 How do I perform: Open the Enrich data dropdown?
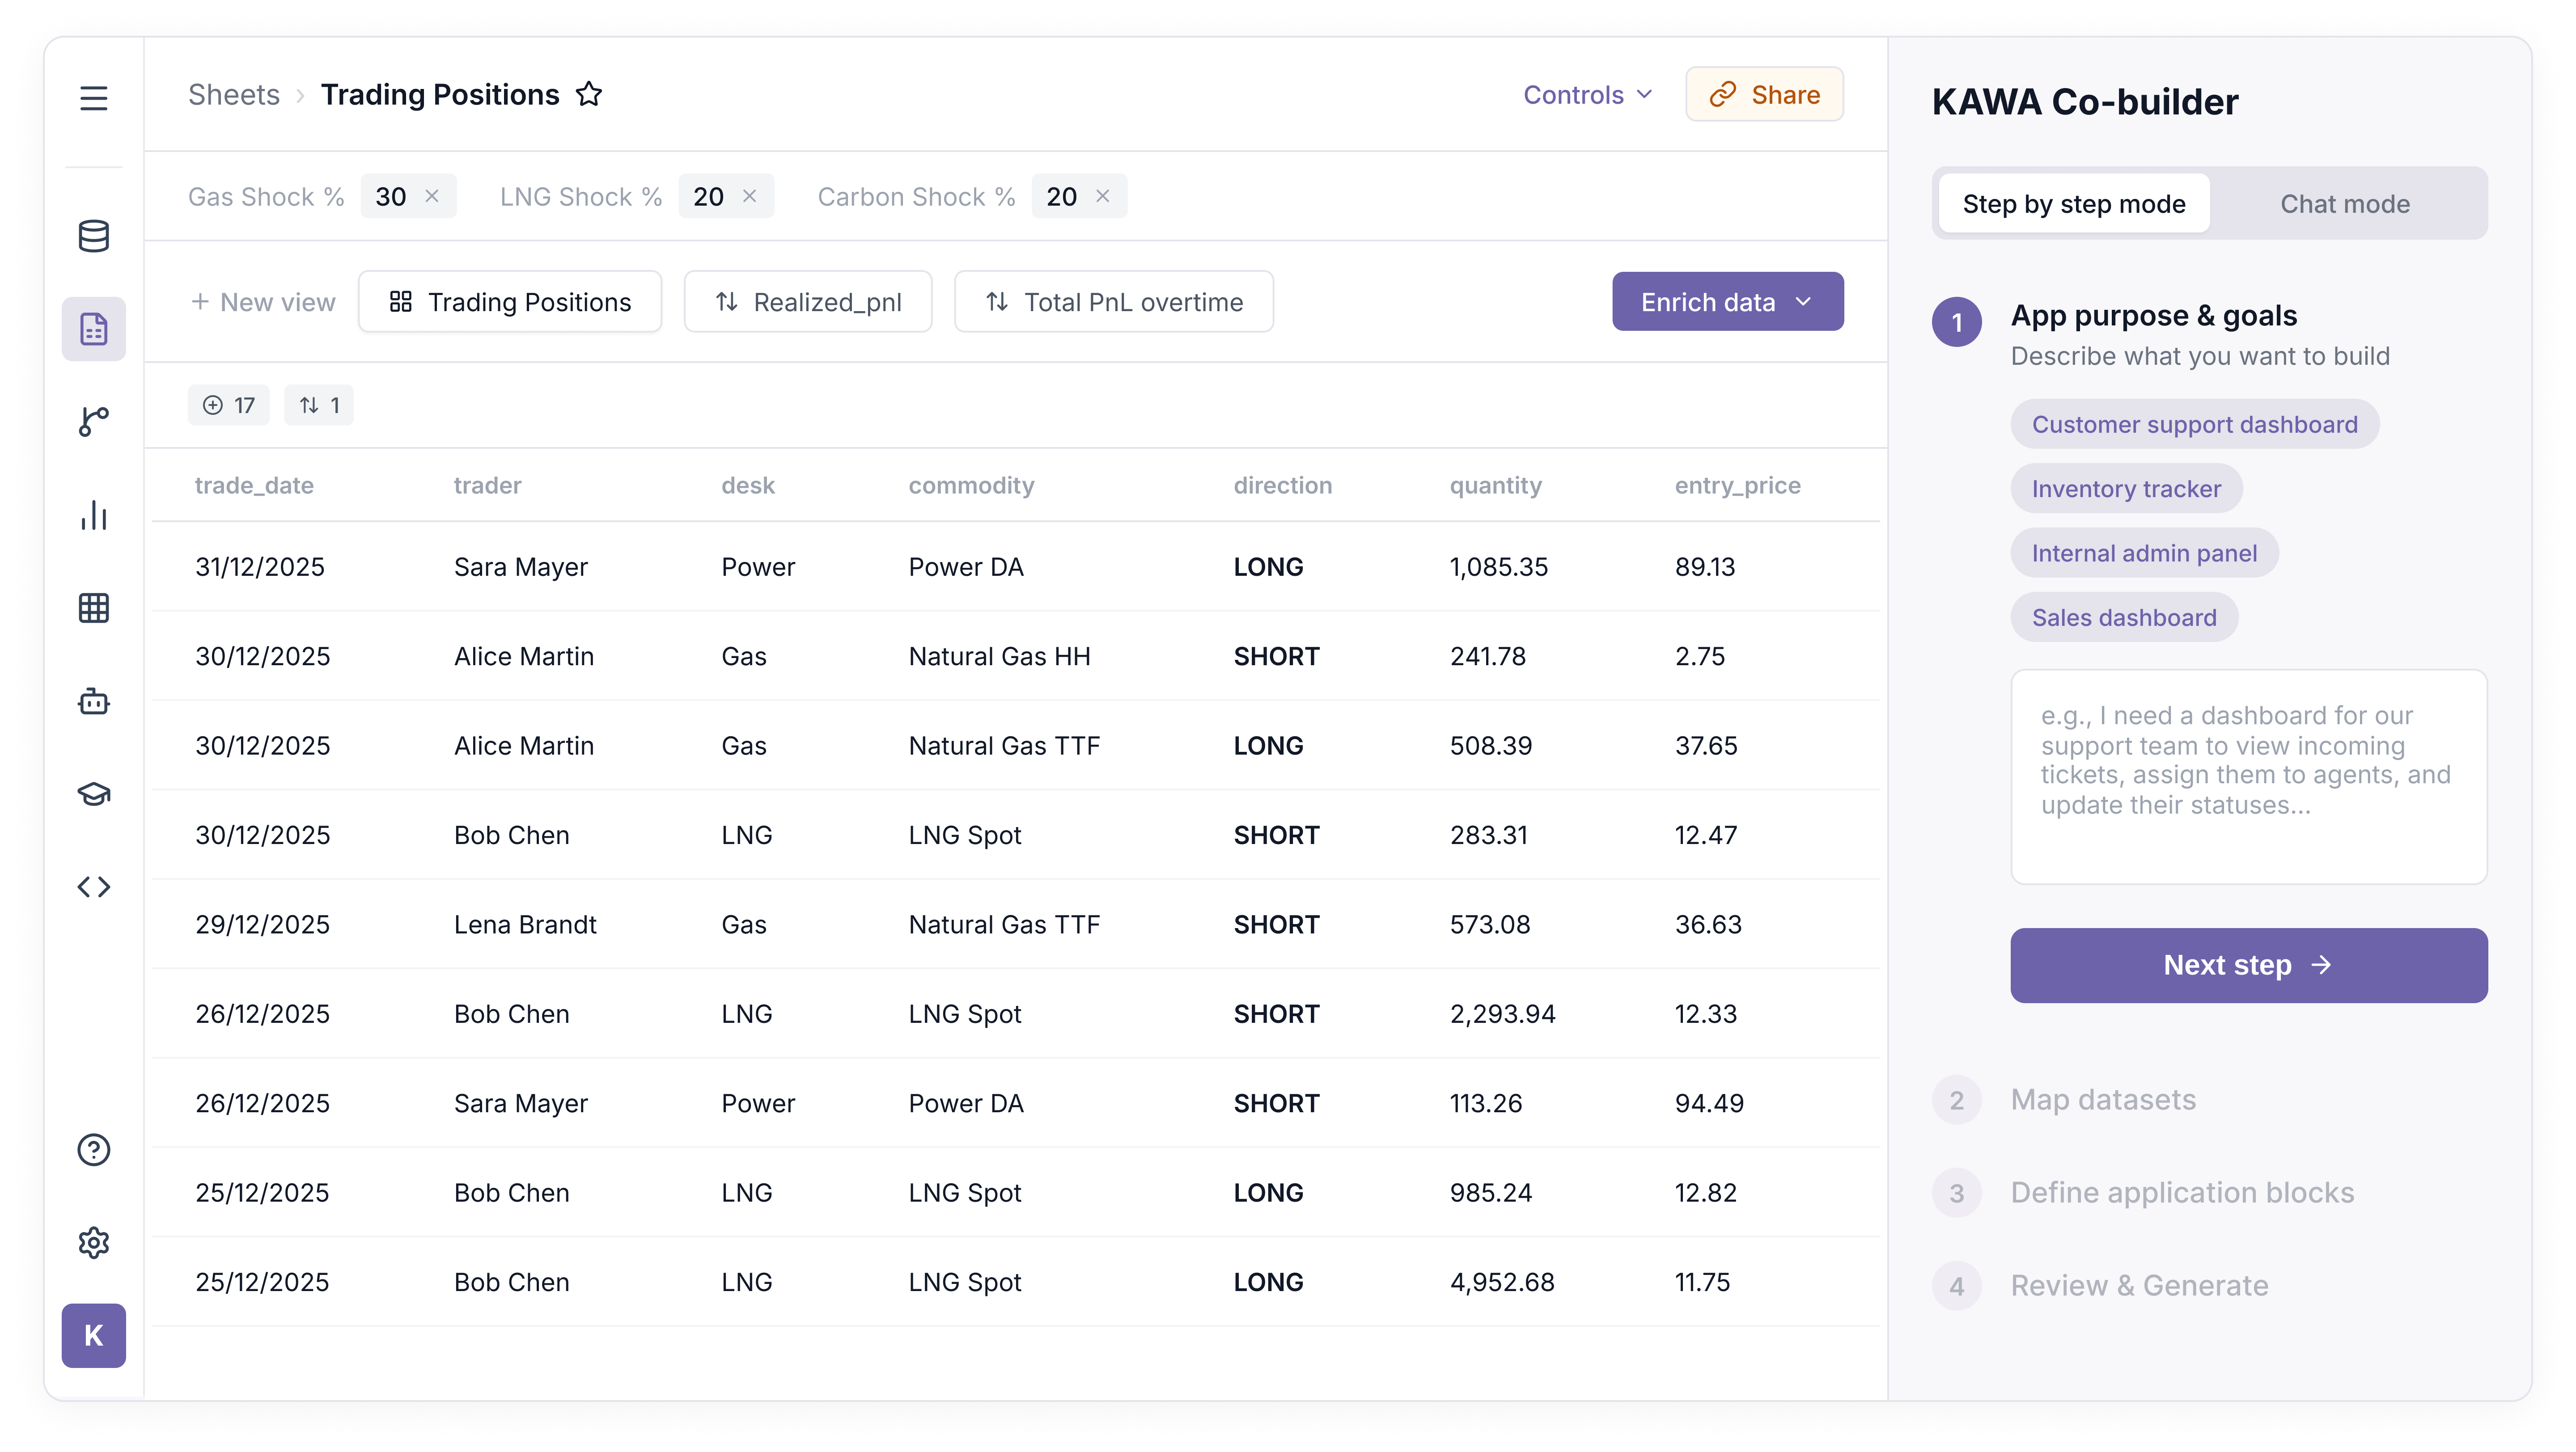pyautogui.click(x=1727, y=302)
